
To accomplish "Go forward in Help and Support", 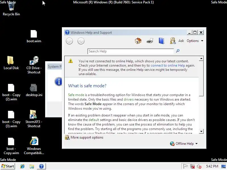I will point(81,41).
